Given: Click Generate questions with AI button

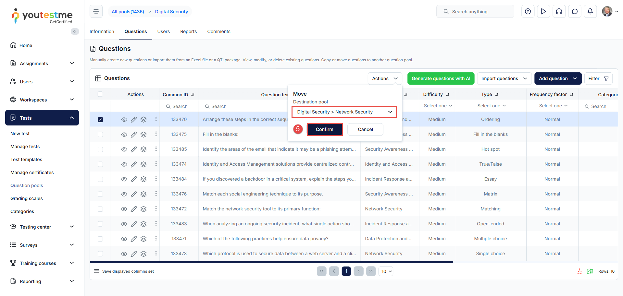Looking at the screenshot, I should (441, 78).
